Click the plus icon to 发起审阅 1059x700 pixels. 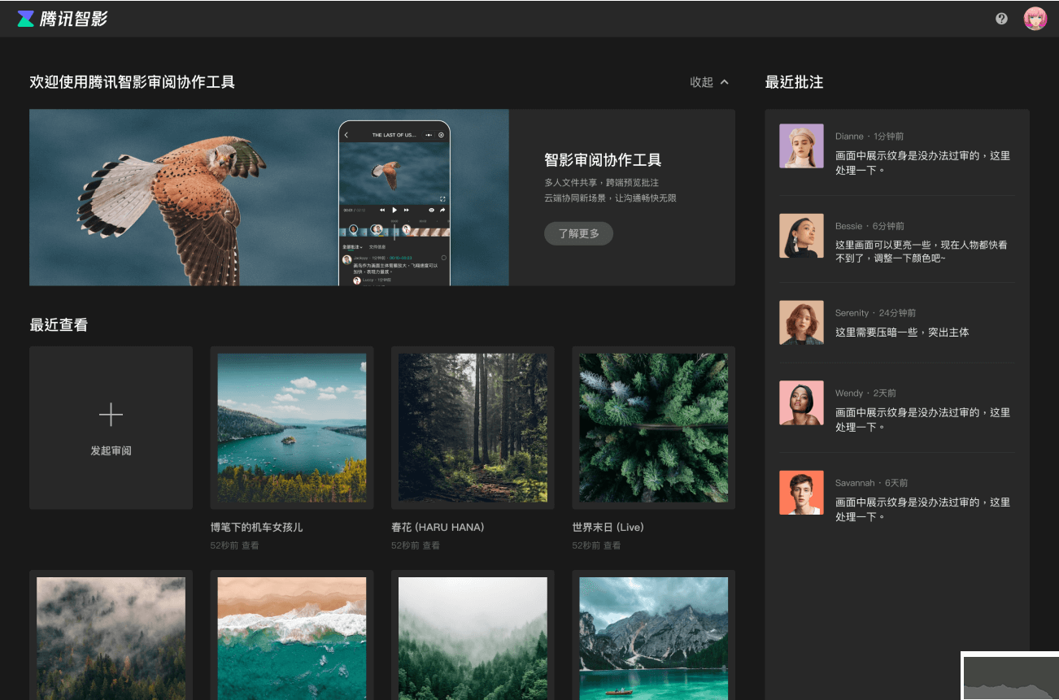coord(111,415)
